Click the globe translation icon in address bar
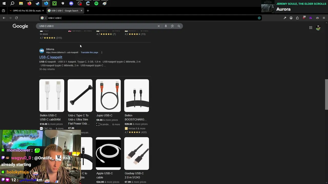The image size is (328, 184). click(x=259, y=18)
